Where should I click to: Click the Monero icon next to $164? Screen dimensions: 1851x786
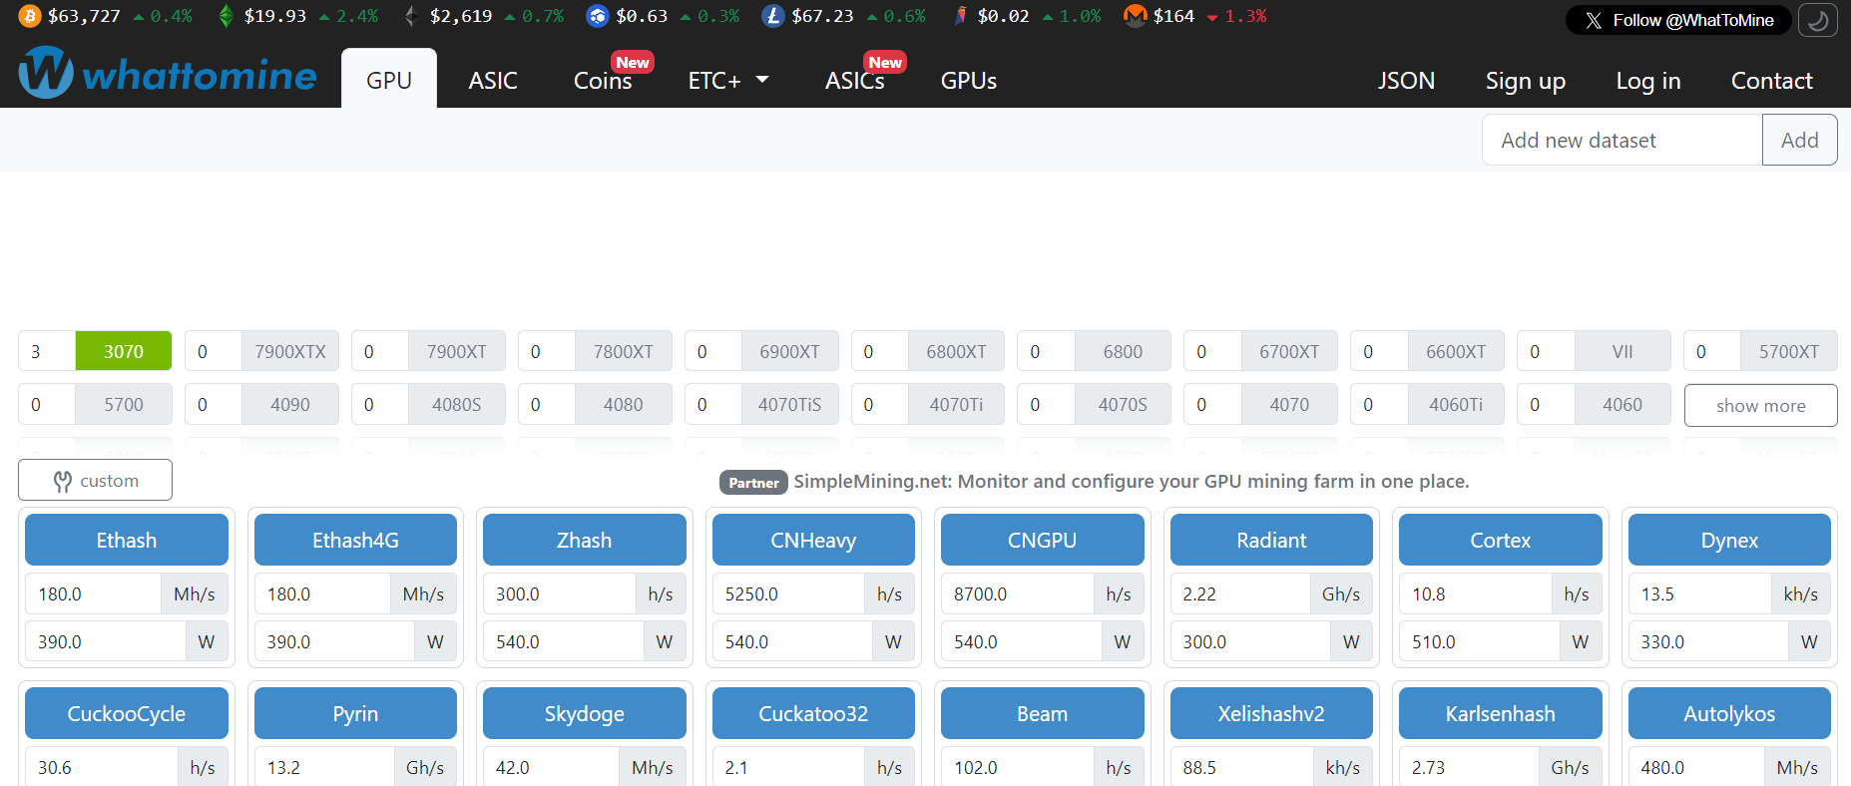[1135, 16]
